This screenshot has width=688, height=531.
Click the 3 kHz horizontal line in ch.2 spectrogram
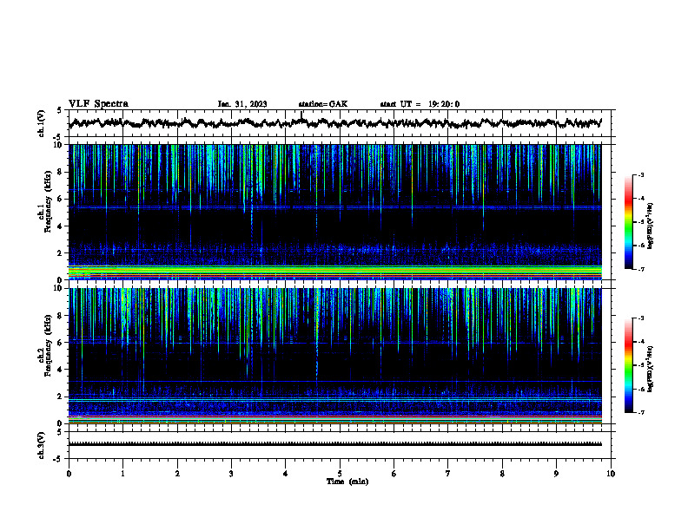pyautogui.click(x=335, y=382)
